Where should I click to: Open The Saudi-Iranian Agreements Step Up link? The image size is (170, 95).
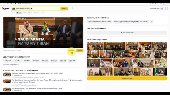click(x=47, y=81)
